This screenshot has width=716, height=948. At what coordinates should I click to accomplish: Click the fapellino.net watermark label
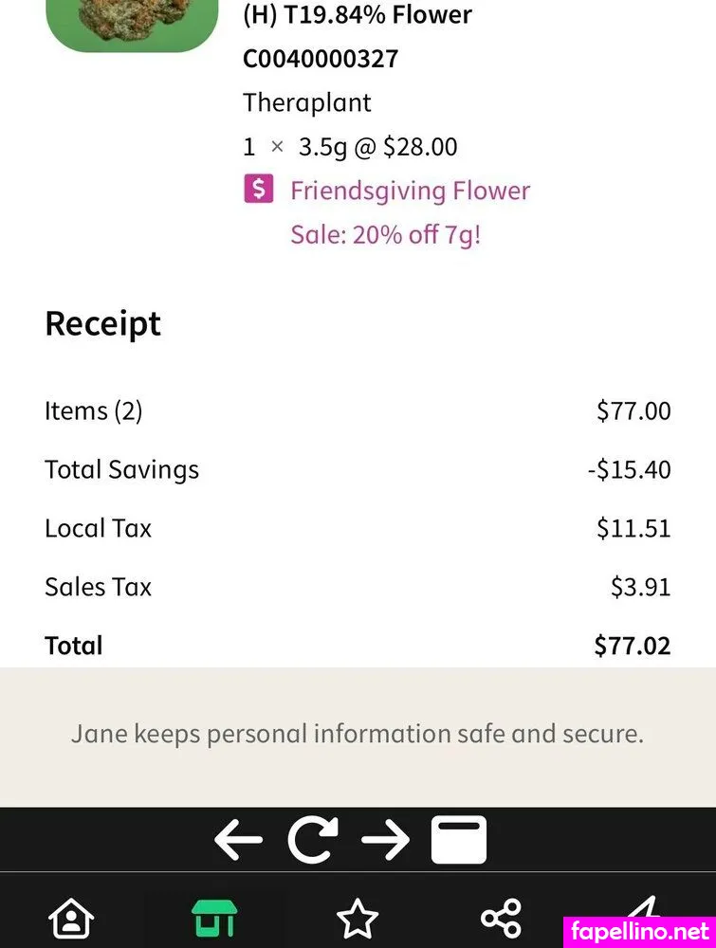click(641, 931)
